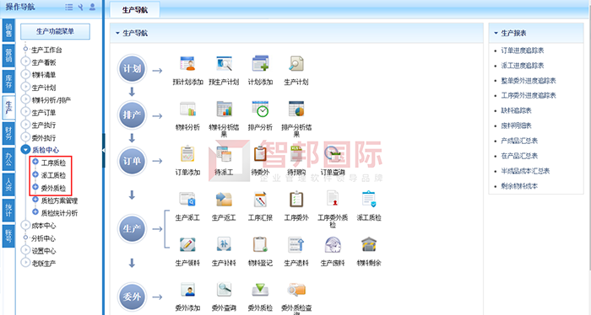591x315 pixels.
Task: Switch to the 财务 side tab
Action: pyautogui.click(x=8, y=133)
